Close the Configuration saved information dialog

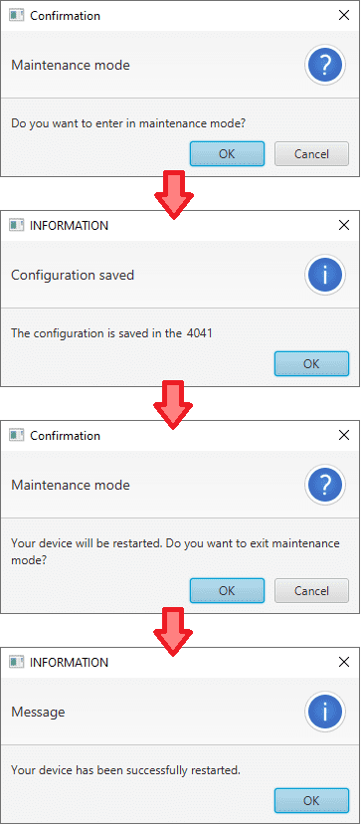(344, 225)
